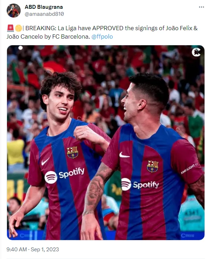Click the Spotify logo on right player's shirt
The width and height of the screenshot is (208, 259).
tap(140, 184)
